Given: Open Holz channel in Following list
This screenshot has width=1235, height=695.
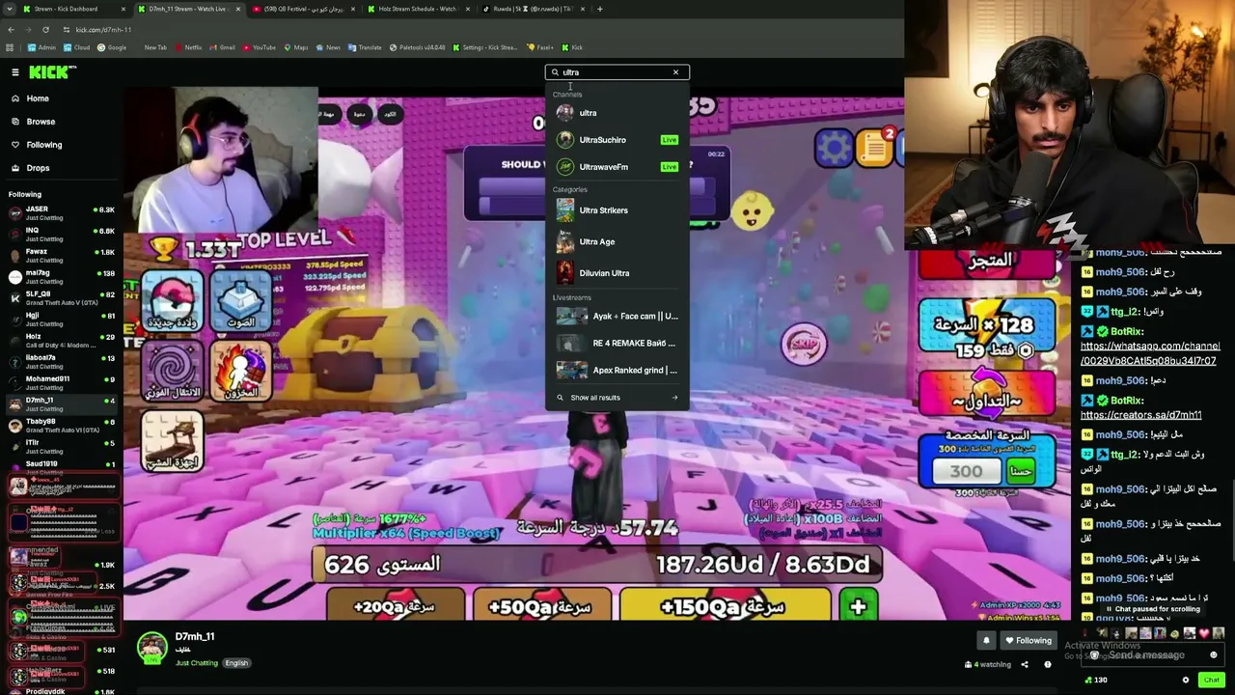Looking at the screenshot, I should pos(60,340).
